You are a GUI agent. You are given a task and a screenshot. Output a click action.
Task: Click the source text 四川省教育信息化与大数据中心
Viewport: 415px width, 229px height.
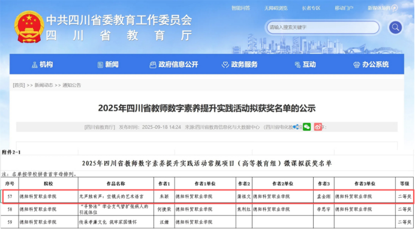point(227,127)
